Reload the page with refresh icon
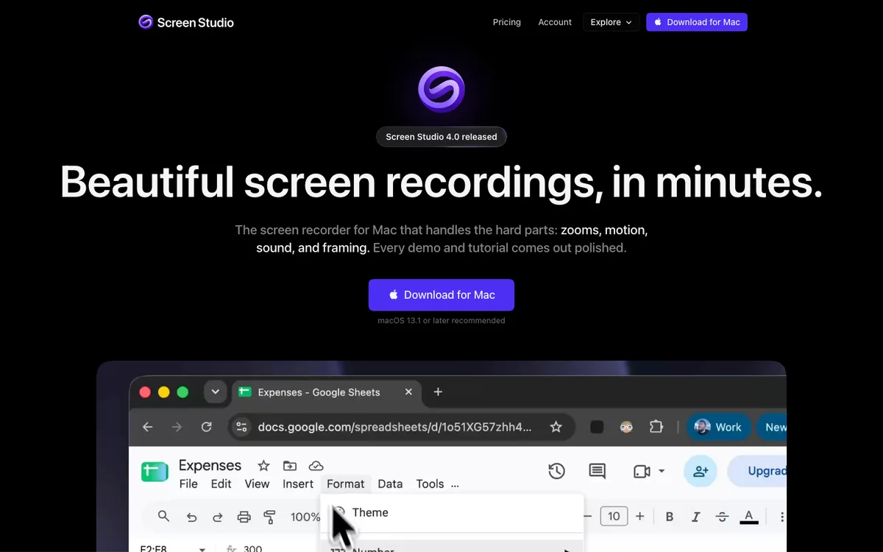This screenshot has height=552, width=883. [207, 427]
